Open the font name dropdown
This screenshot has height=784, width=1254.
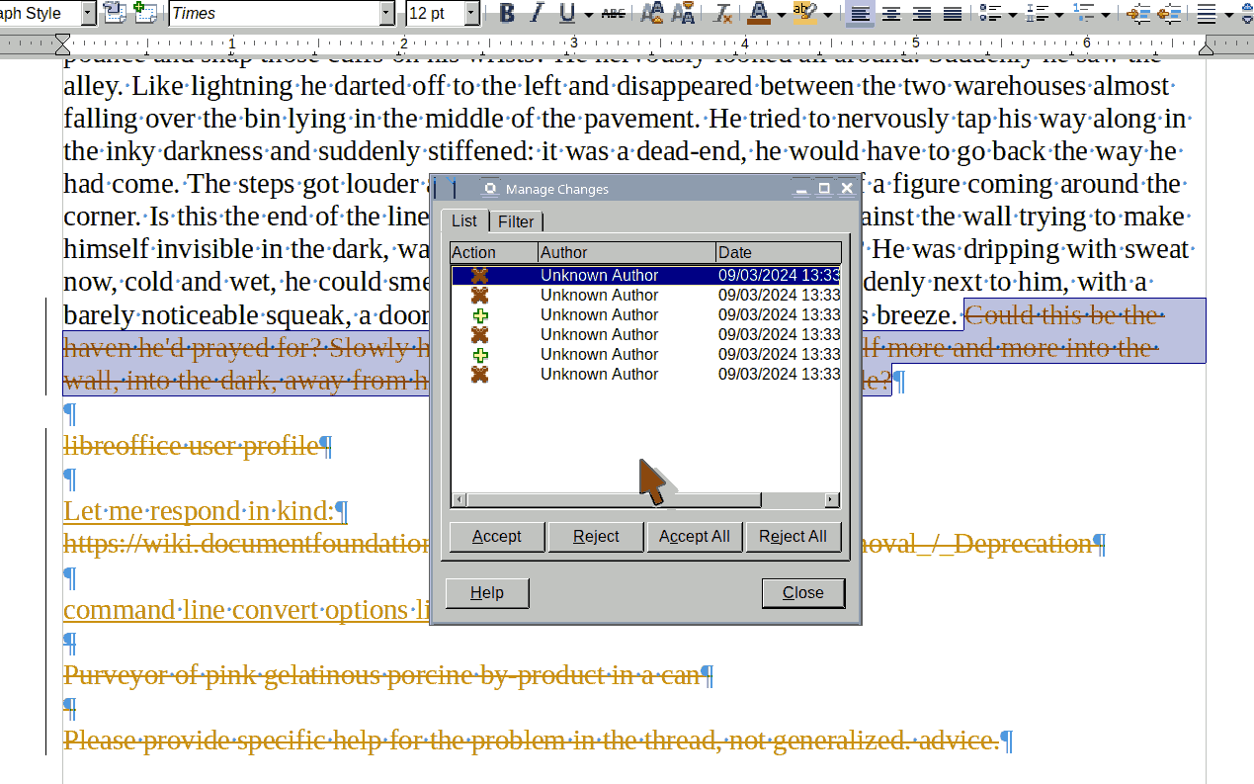[x=386, y=13]
